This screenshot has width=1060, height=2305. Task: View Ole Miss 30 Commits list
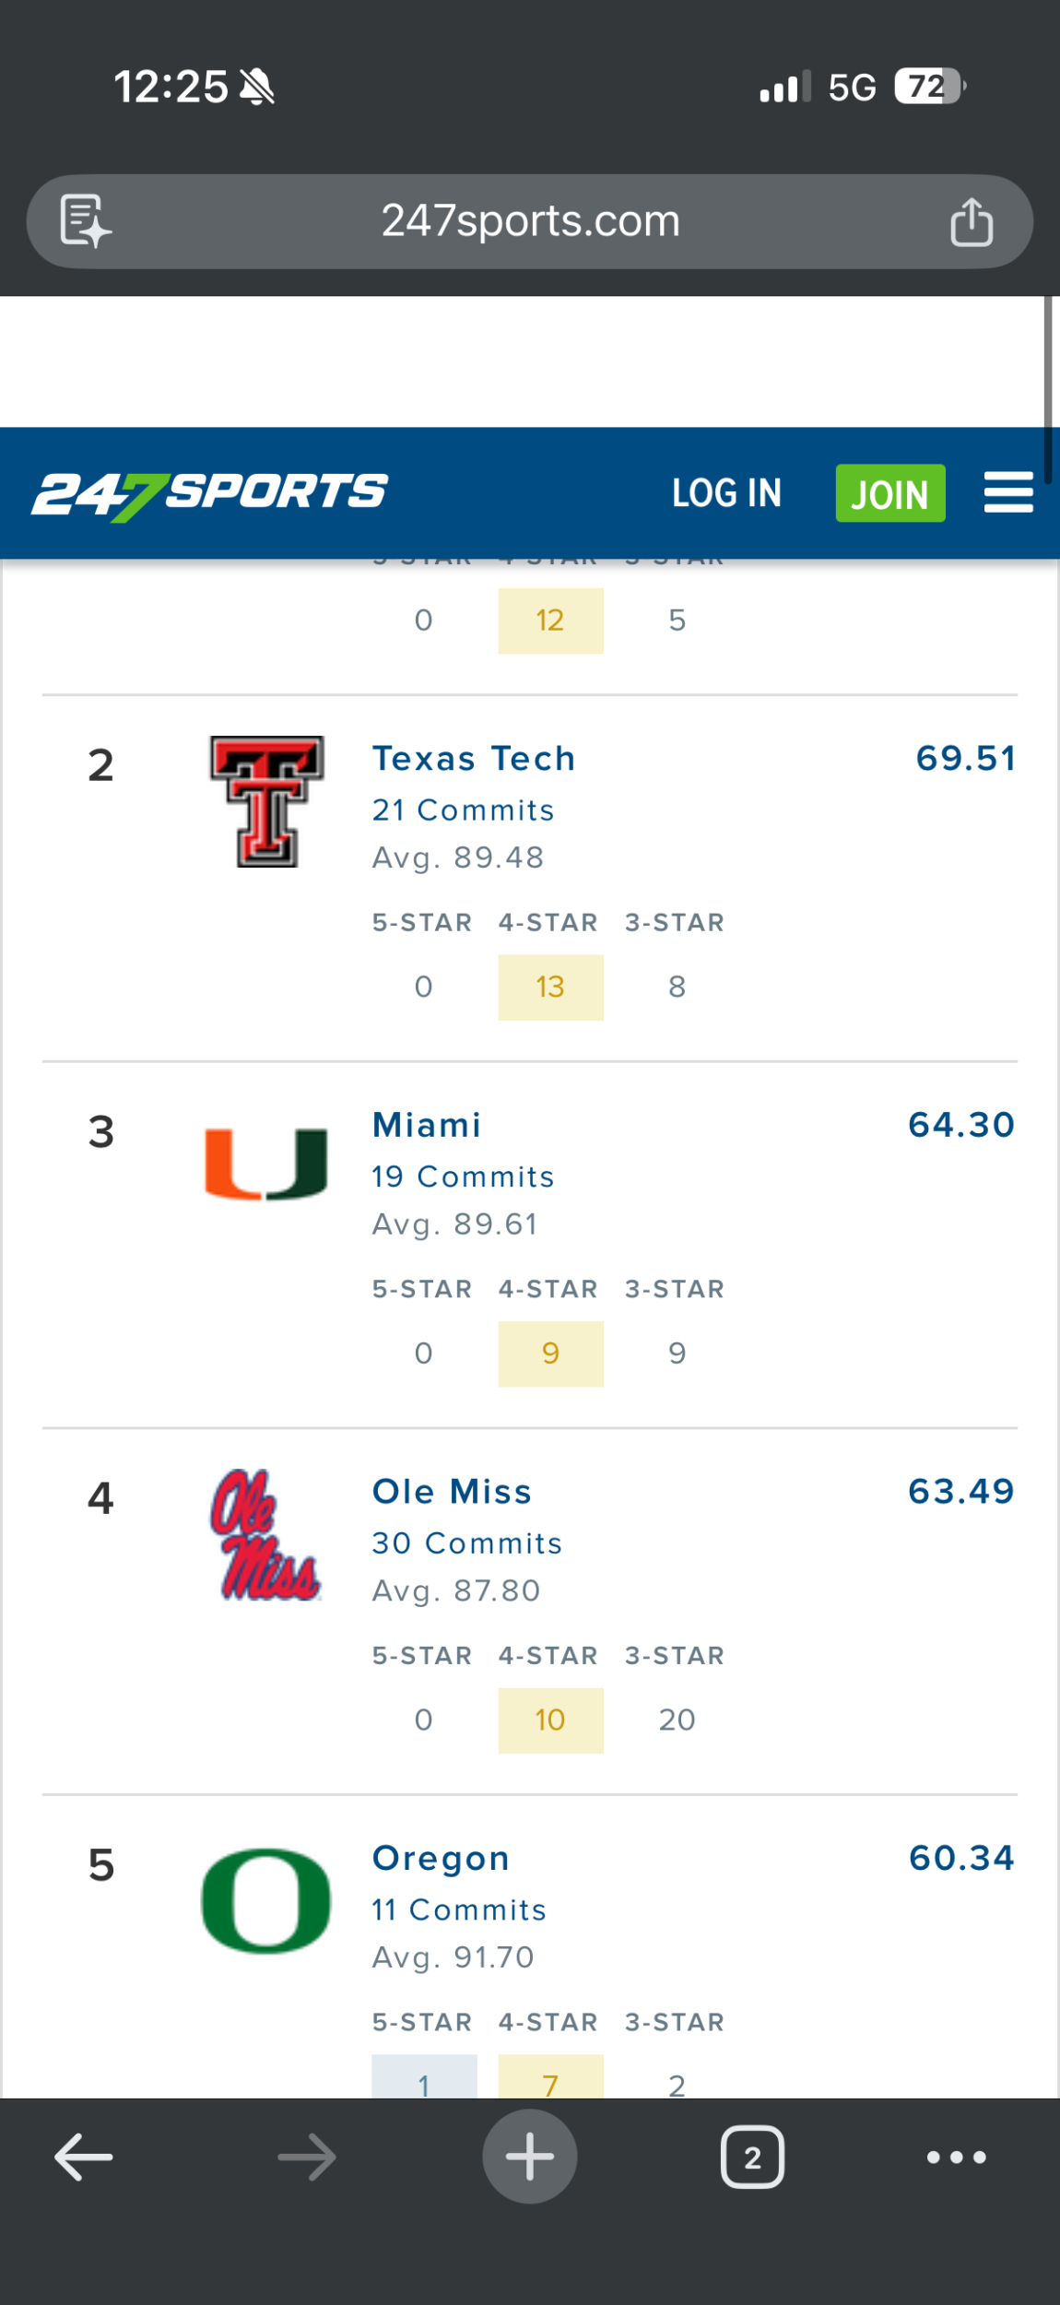point(466,1543)
